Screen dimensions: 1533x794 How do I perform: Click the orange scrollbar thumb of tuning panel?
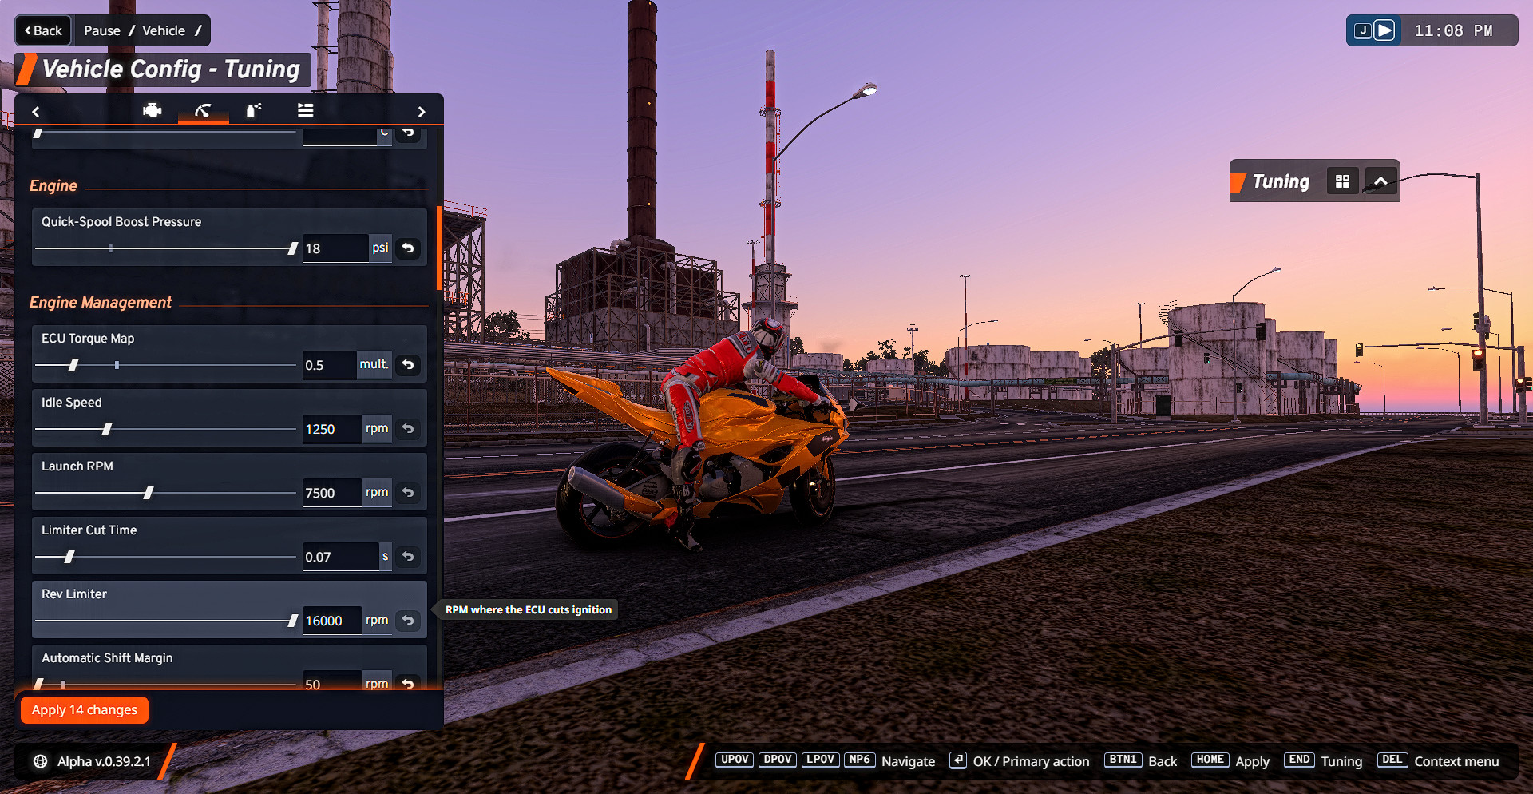[439, 248]
